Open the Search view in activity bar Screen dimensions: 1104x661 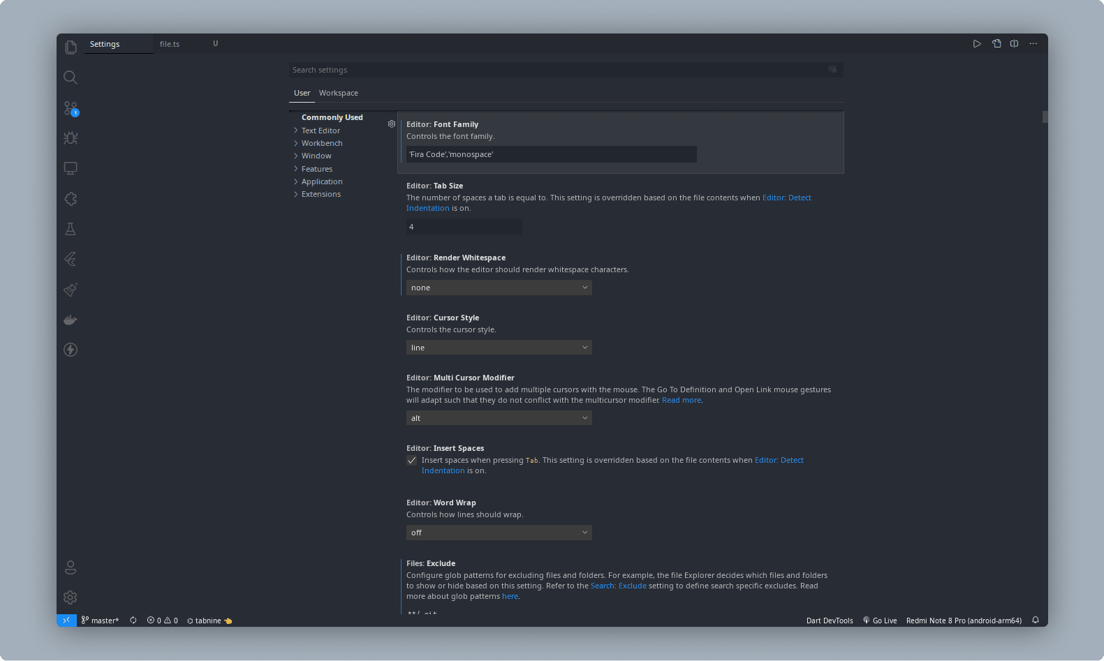pyautogui.click(x=71, y=77)
